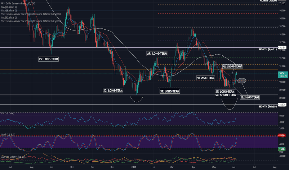This screenshot has width=289, height=170.
Task: Click the USD currency label on price axis
Action: [x=283, y=3]
